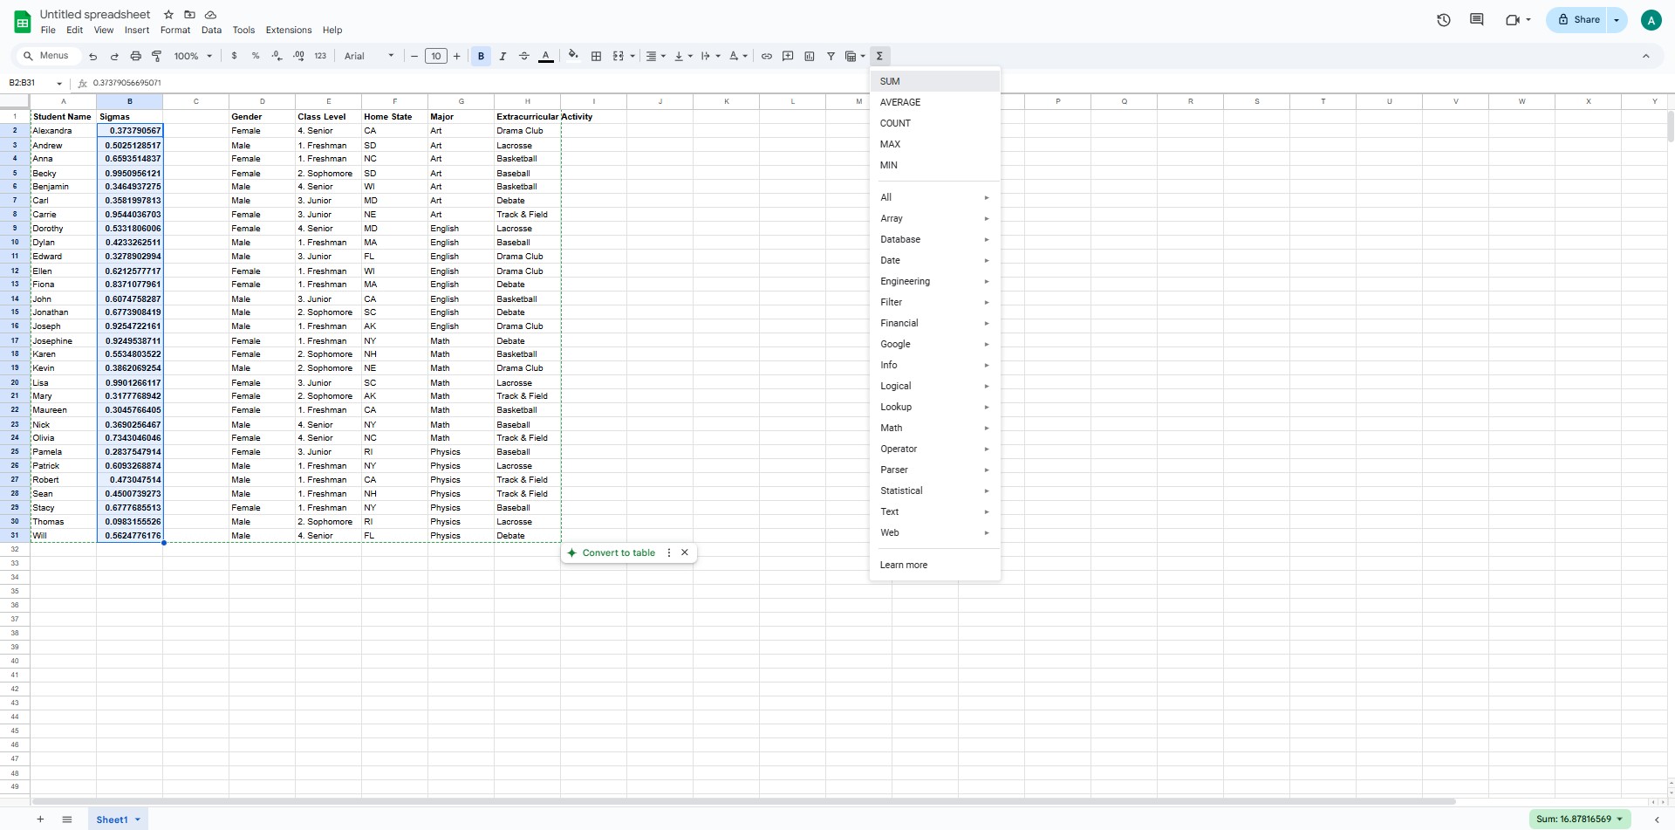Open the zoom 100% dropdown

[193, 56]
